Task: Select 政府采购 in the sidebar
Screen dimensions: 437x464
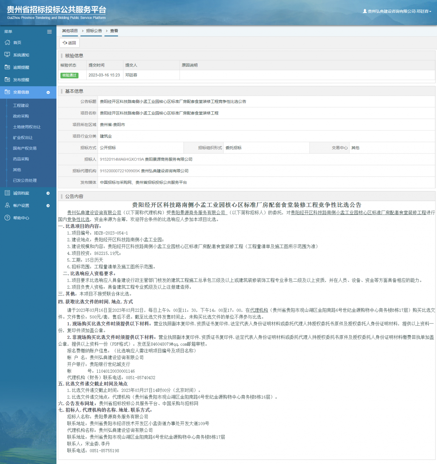Action: (21, 116)
